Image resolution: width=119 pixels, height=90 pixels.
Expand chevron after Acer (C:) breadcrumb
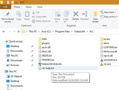click(x=53, y=32)
